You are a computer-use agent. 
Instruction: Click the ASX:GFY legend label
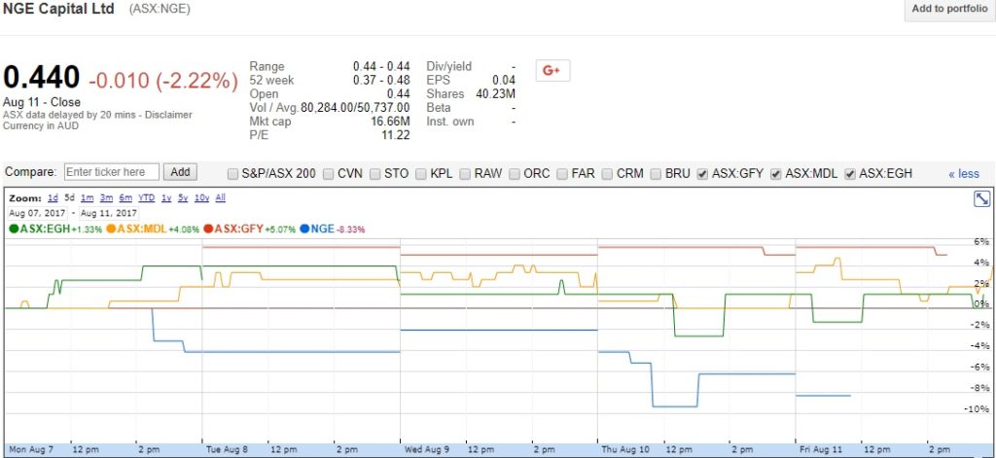(x=239, y=229)
